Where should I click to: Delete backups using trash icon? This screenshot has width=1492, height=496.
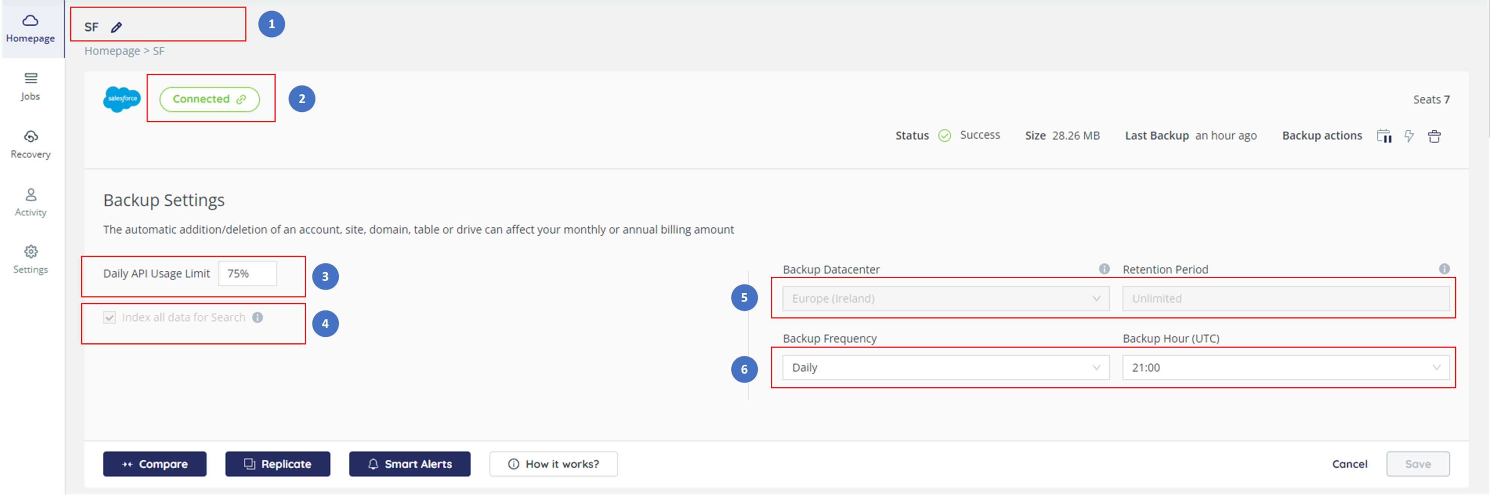[x=1435, y=136]
